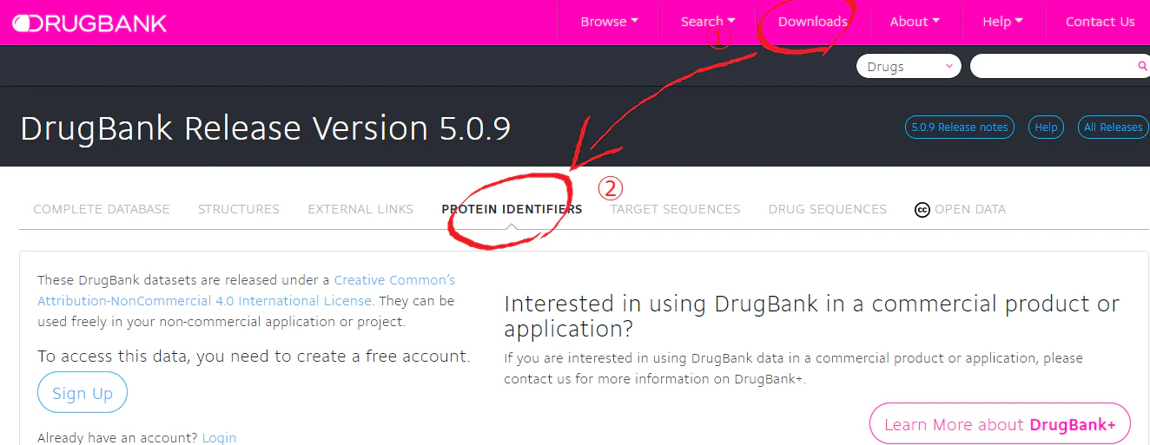Switch to Drug Sequences tab

(828, 209)
